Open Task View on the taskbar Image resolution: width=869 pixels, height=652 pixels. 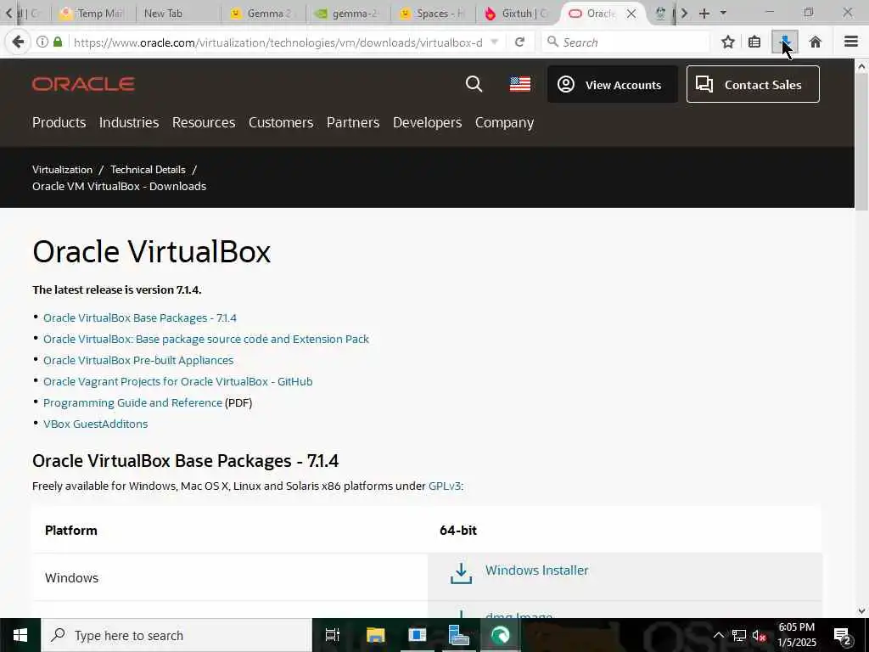[332, 635]
